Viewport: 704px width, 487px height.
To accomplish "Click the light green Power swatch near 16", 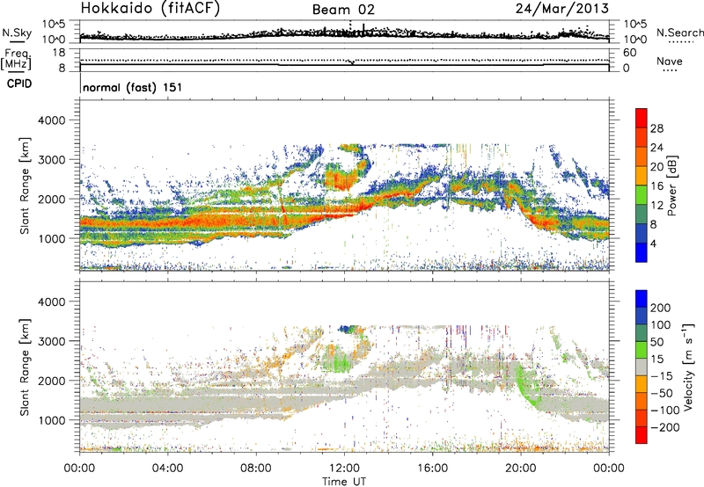I will 642,194.
